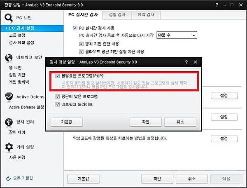Select 사용 환경 in sidebar
Image resolution: width=247 pixels, height=188 pixels.
pos(17,157)
